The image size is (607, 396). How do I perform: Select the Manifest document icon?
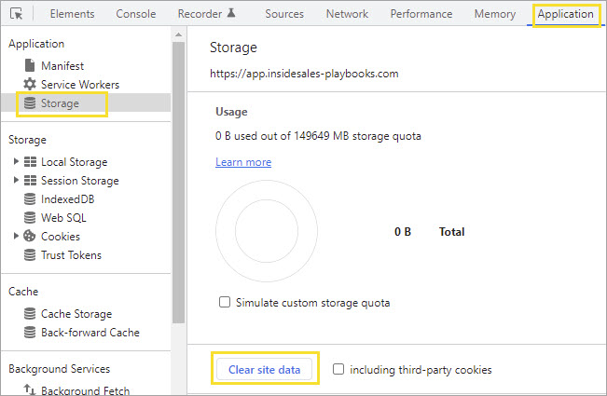30,66
